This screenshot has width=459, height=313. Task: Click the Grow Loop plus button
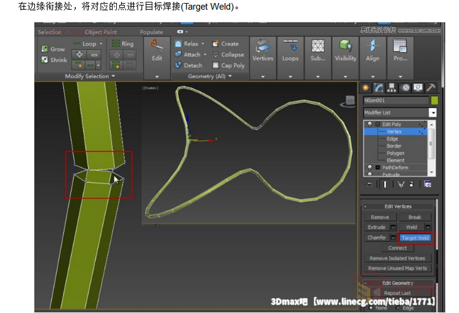tap(79, 54)
